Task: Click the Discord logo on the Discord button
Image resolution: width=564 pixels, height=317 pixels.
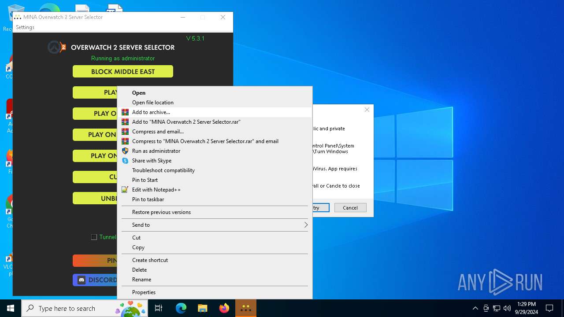Action: pos(81,280)
